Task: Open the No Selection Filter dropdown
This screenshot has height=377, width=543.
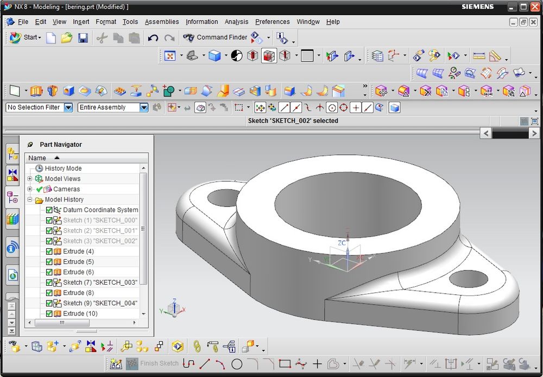Action: (x=68, y=108)
